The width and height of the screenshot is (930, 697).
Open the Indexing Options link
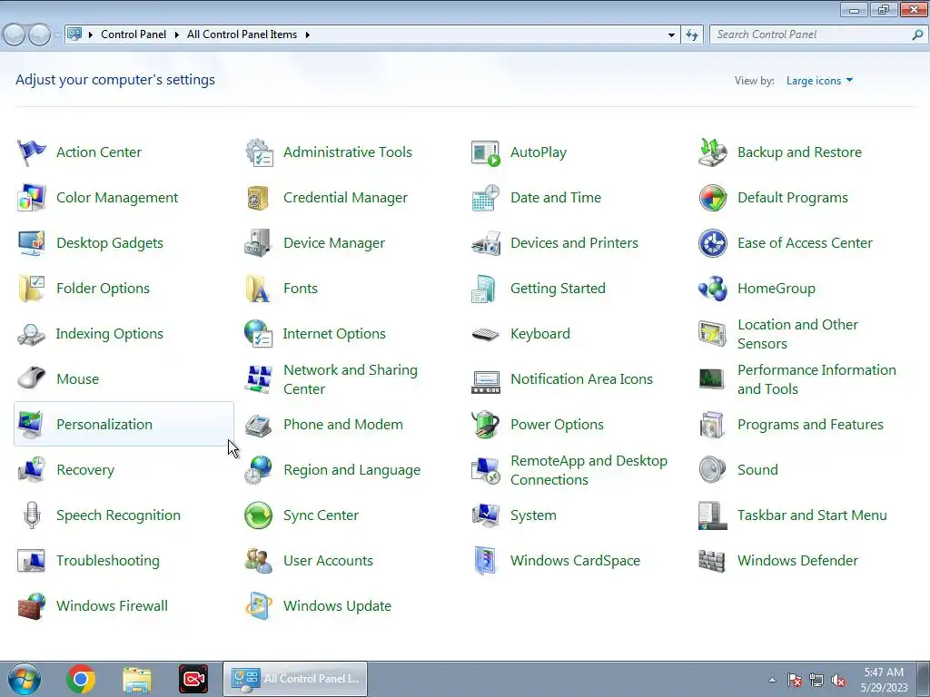pos(109,334)
